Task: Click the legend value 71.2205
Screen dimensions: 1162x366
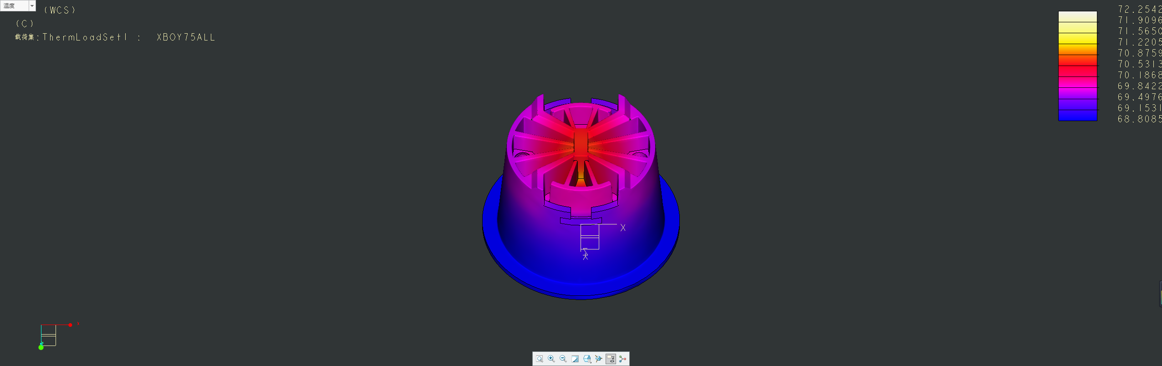Action: [x=1139, y=42]
